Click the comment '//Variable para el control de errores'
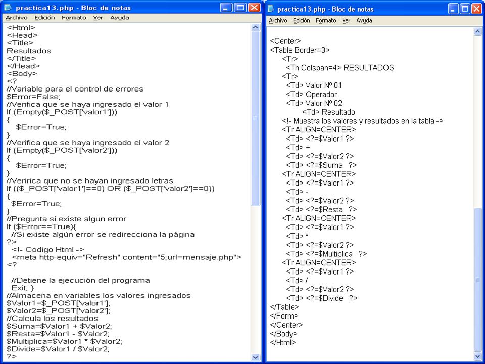Viewport: 485px width, 364px height. pyautogui.click(x=75, y=89)
